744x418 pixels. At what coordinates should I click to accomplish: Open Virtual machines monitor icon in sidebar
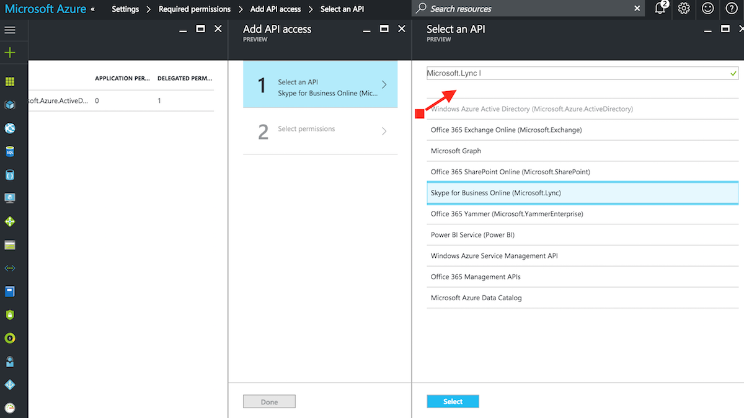tap(10, 198)
